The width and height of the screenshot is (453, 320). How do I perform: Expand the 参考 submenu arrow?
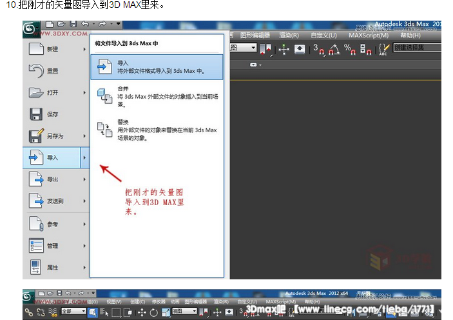[x=84, y=225]
